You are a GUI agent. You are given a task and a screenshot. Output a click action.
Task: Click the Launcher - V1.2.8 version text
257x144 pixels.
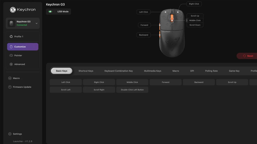23,141
